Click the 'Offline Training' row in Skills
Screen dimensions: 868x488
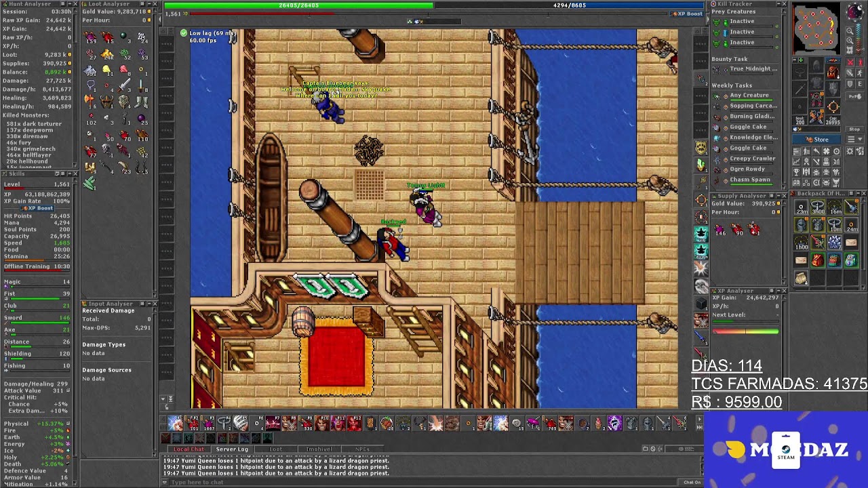coord(37,266)
